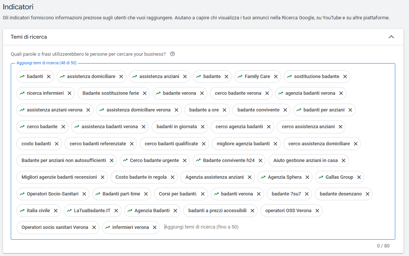Click the "Temi di ricerca" section header
Screen dimensions: 409x256
(x=29, y=37)
